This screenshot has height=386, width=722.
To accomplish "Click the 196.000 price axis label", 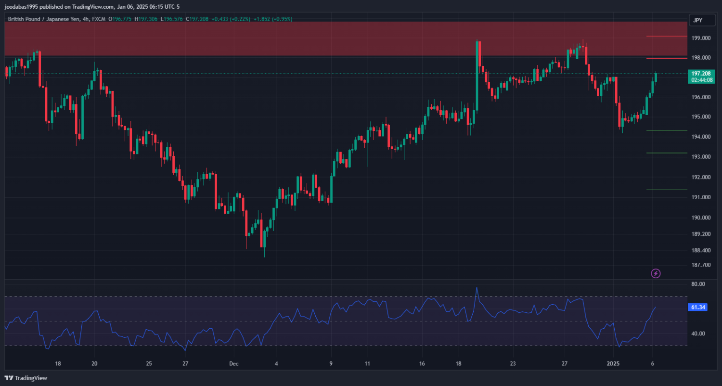I will (x=701, y=97).
